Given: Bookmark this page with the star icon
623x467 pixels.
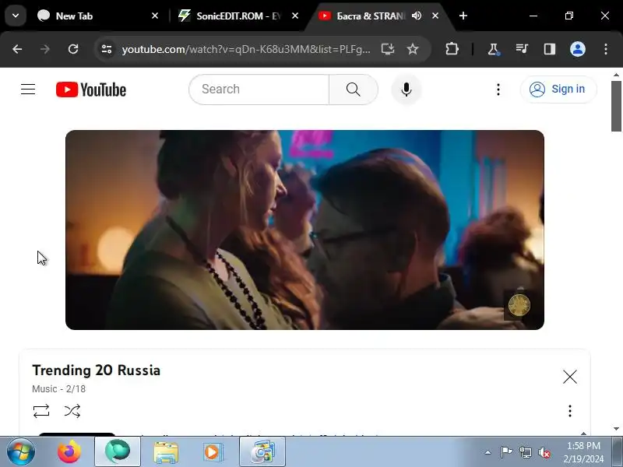Looking at the screenshot, I should pyautogui.click(x=413, y=49).
